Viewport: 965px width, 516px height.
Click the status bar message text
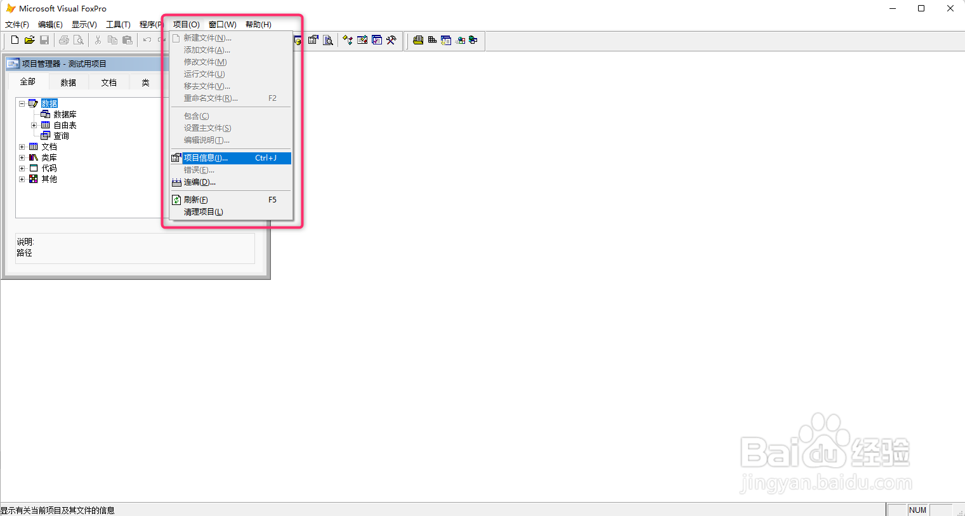coord(58,510)
